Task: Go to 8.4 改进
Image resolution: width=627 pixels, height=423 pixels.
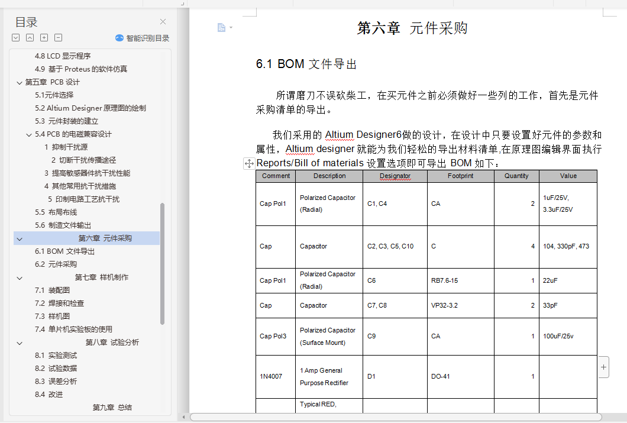Action: pyautogui.click(x=49, y=394)
